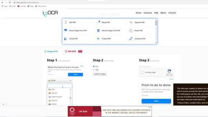Select the URL radio button
The height and width of the screenshot is (117, 208).
pos(94,70)
